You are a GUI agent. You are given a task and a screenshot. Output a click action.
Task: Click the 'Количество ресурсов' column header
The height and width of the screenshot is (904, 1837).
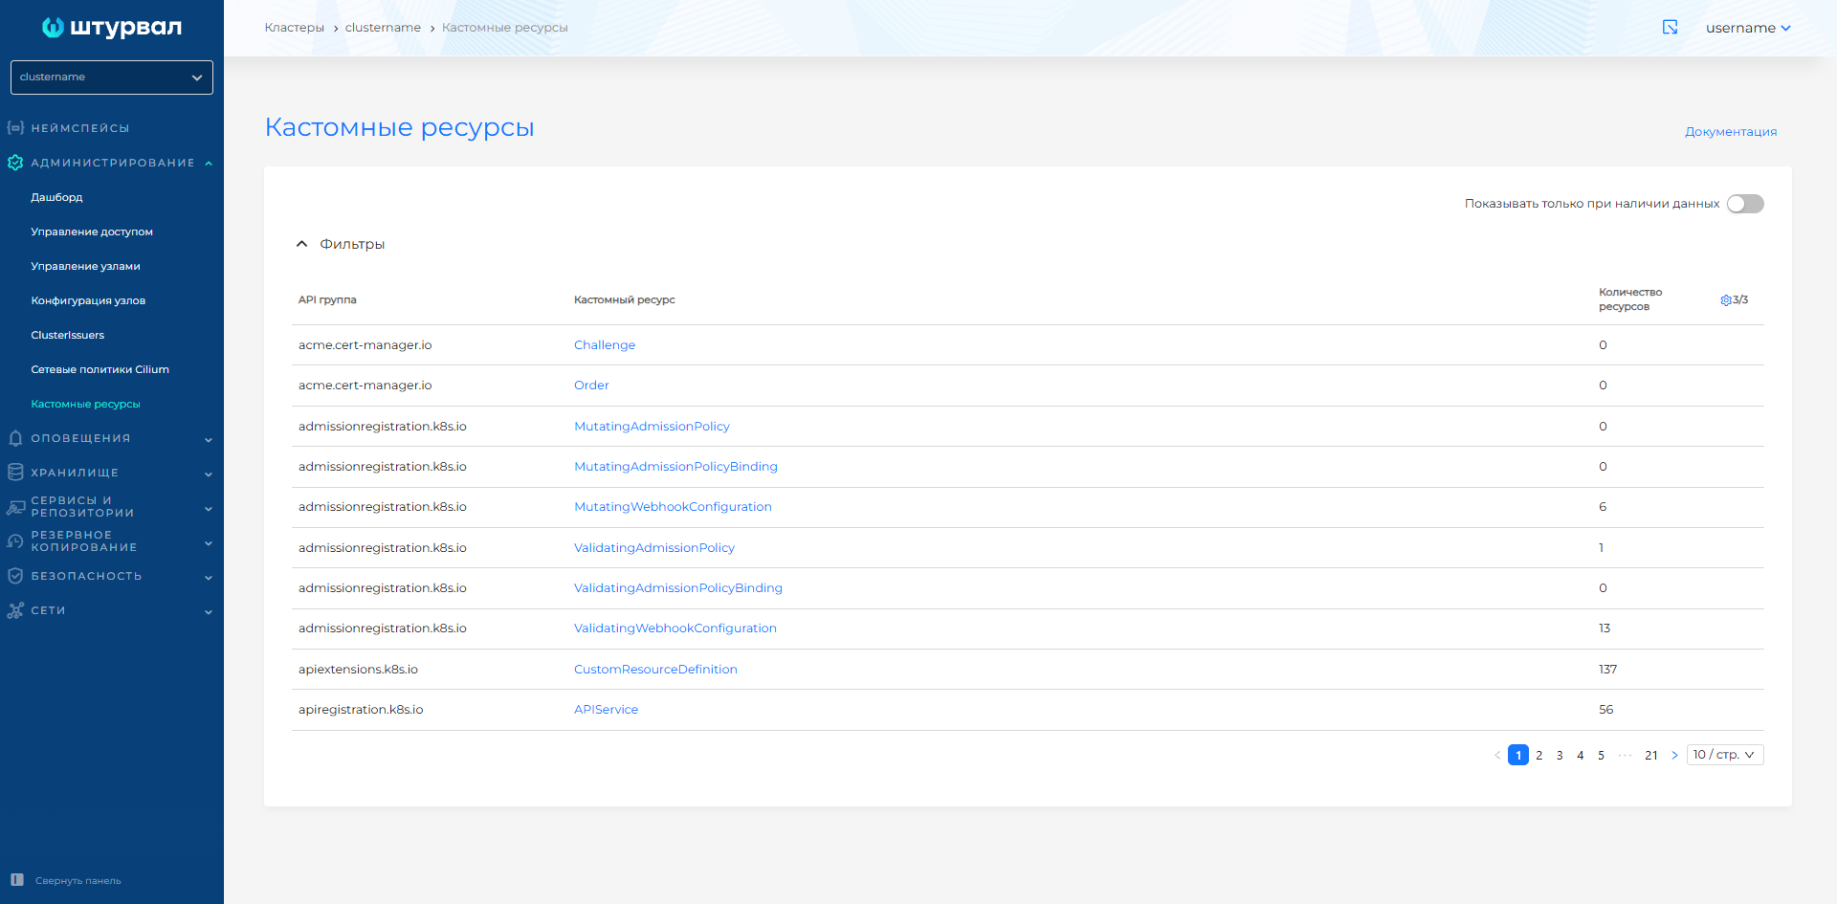coord(1630,299)
